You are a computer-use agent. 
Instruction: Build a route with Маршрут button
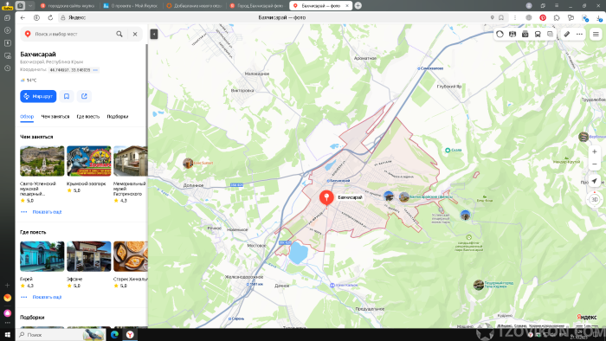[38, 96]
